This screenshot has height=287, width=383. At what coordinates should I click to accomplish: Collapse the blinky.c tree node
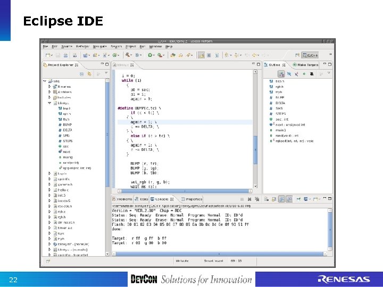pyautogui.click(x=49, y=103)
